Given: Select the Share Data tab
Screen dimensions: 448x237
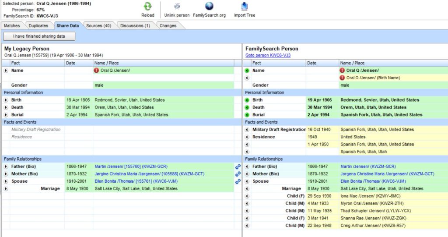Looking at the screenshot, I should pyautogui.click(x=68, y=25).
